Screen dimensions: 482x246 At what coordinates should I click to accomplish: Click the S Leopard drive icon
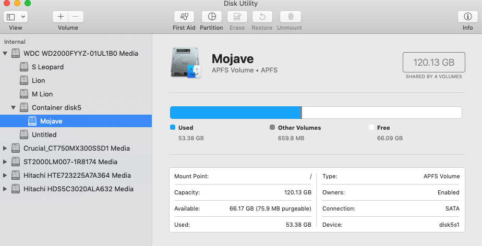24,67
